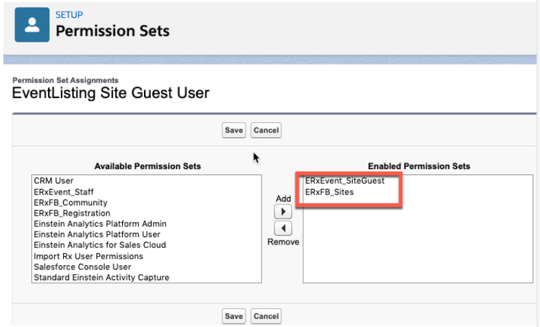
Task: Click the top Cancel button
Action: coord(266,130)
